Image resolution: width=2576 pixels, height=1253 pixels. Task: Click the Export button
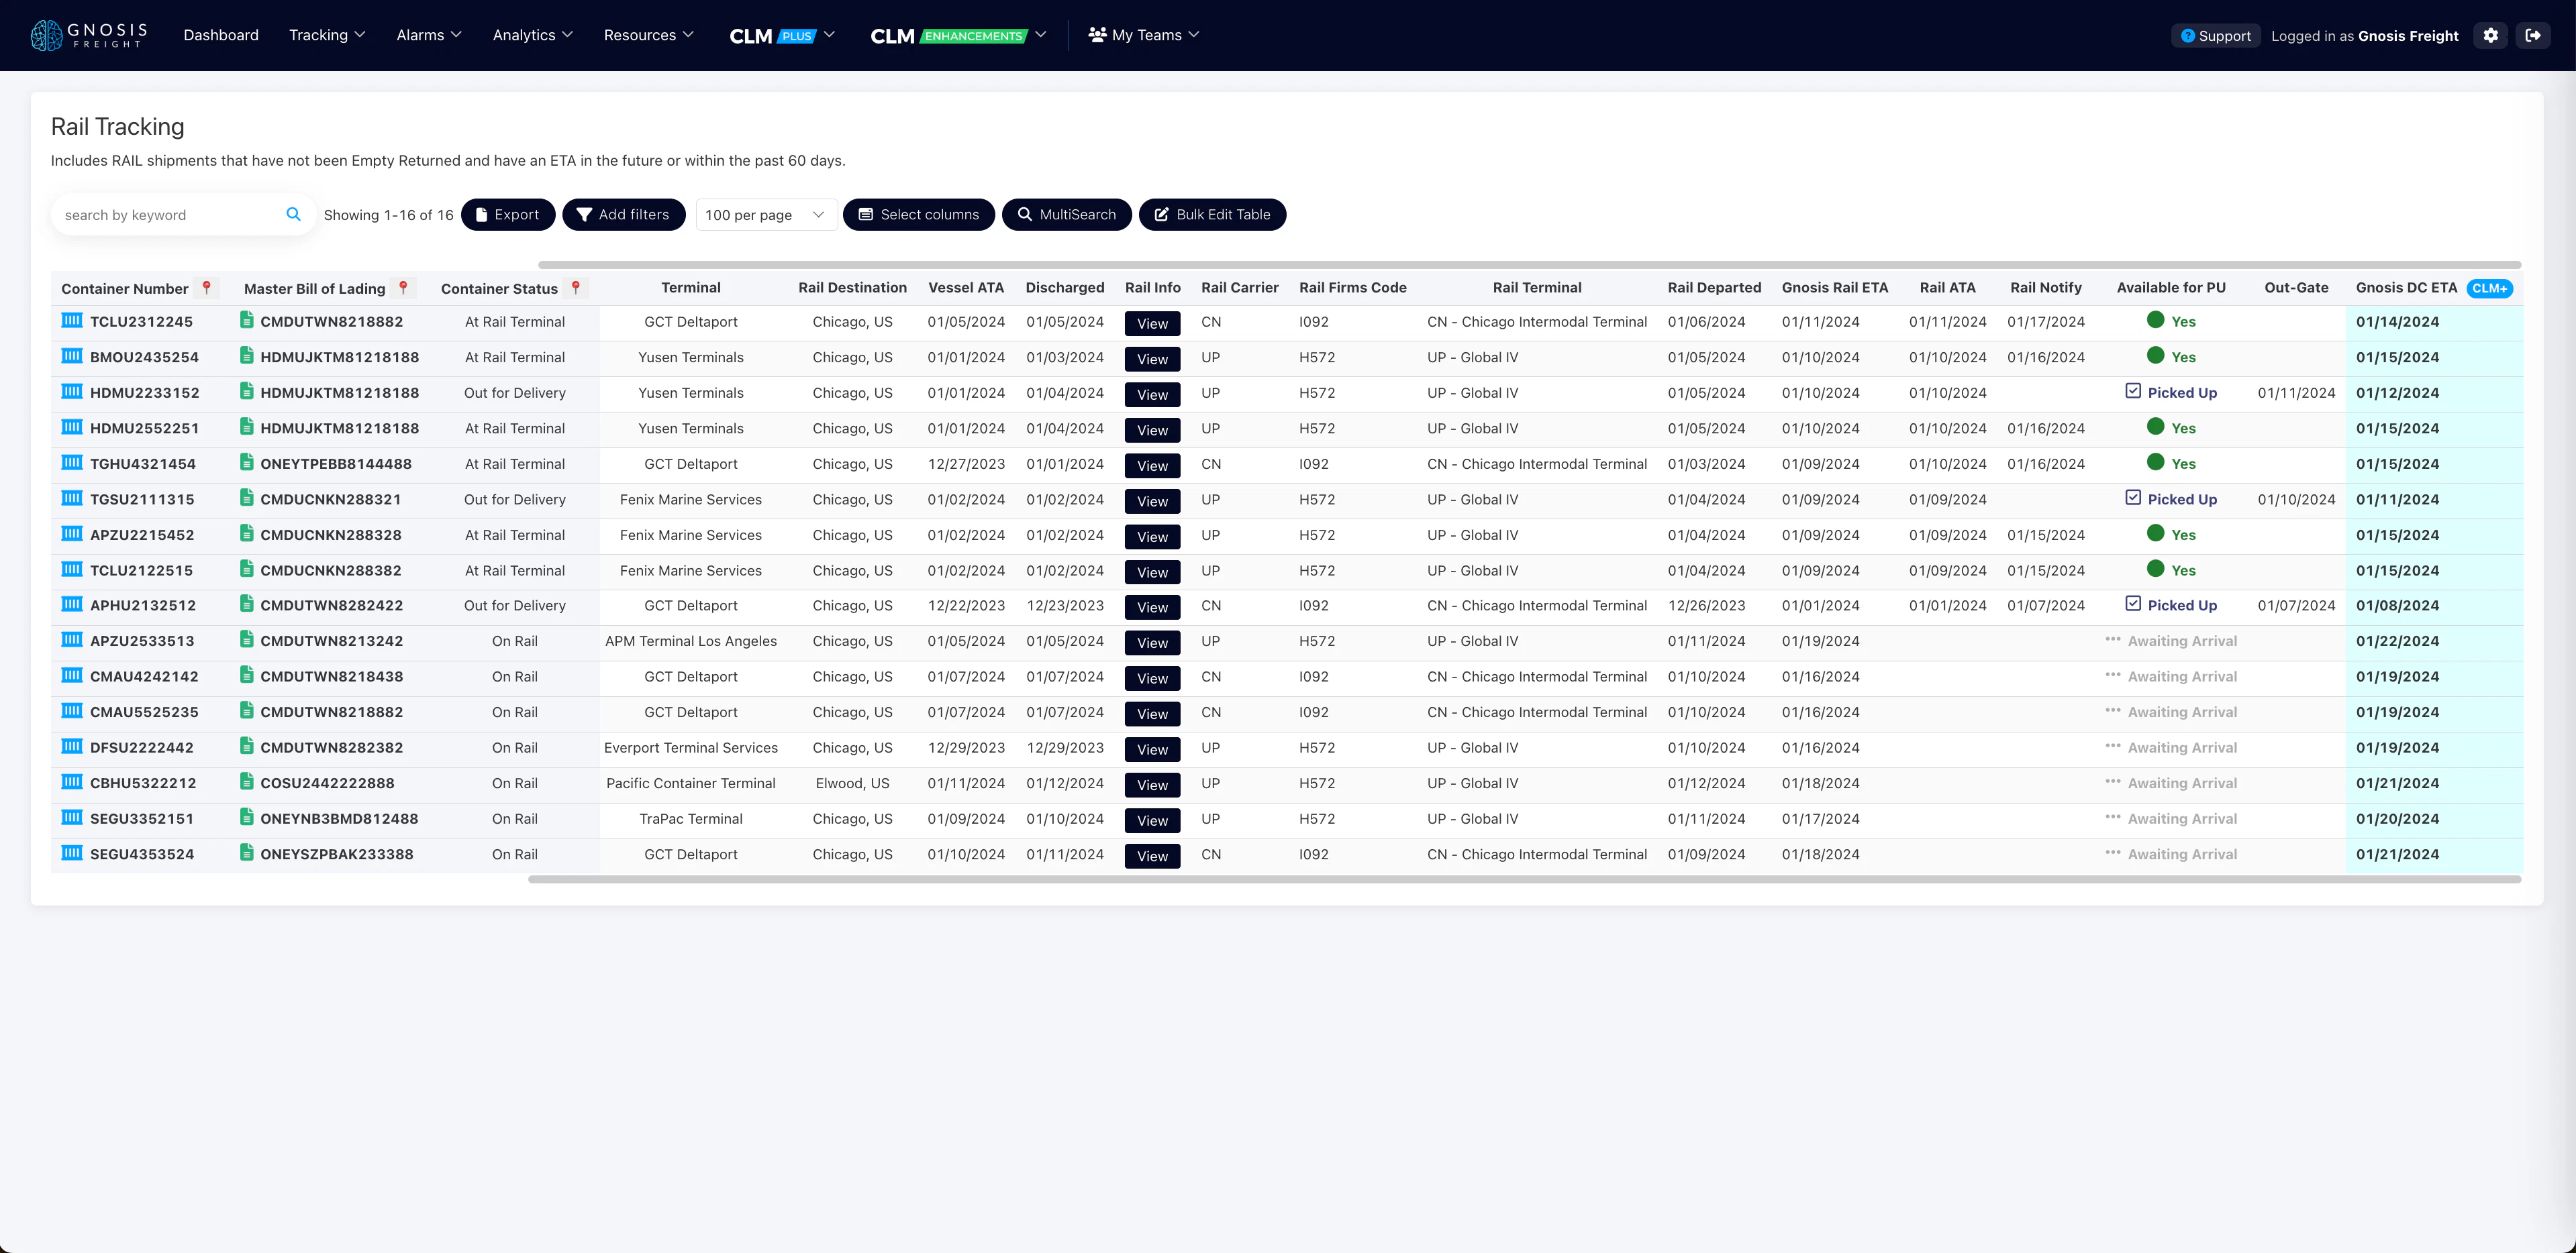pyautogui.click(x=508, y=214)
